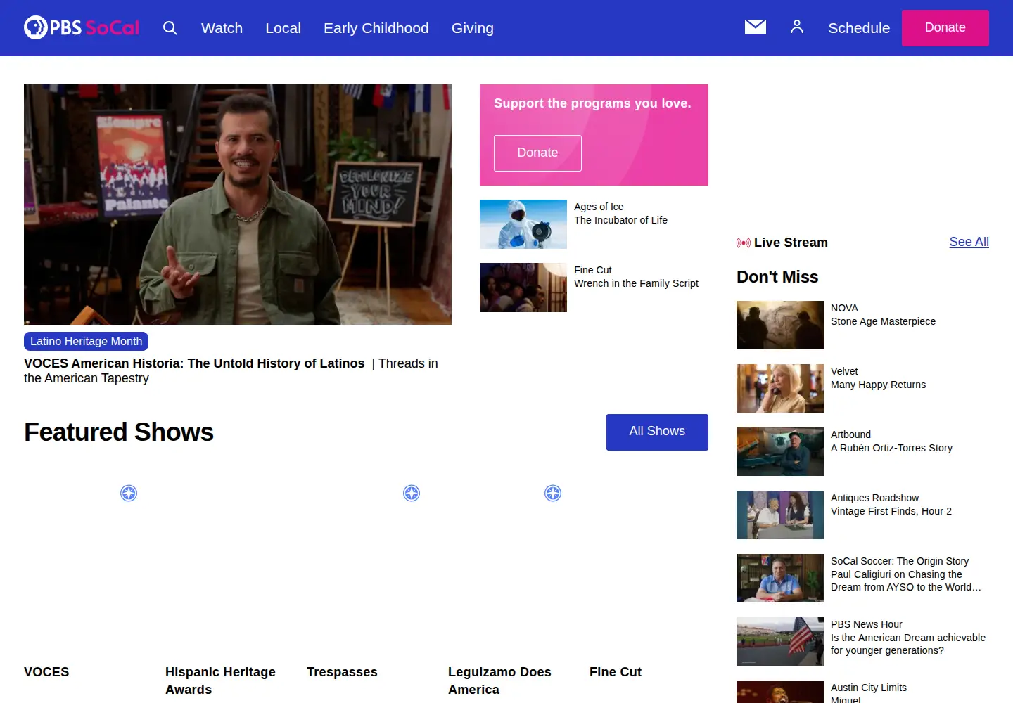Open the Velvet episode thumbnail

click(x=780, y=389)
